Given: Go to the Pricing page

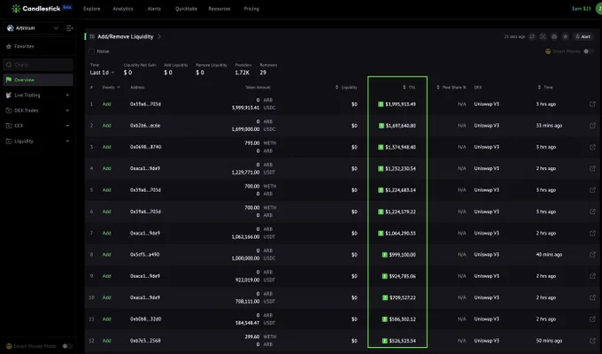Looking at the screenshot, I should (x=251, y=9).
